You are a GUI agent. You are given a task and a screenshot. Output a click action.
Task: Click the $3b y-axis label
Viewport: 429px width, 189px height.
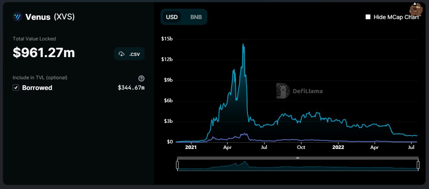[x=168, y=121]
